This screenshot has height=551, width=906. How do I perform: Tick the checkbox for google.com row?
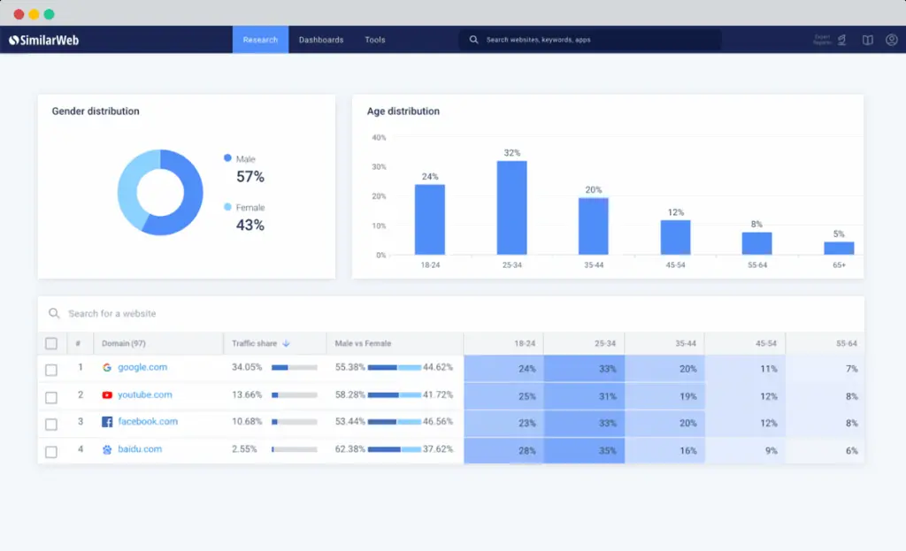(51, 370)
